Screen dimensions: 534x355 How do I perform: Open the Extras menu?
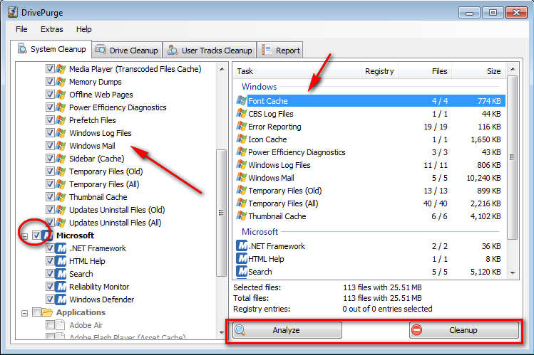point(52,29)
